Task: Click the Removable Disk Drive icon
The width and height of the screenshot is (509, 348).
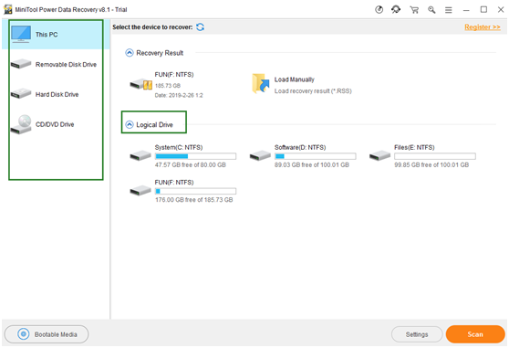Action: (x=21, y=64)
